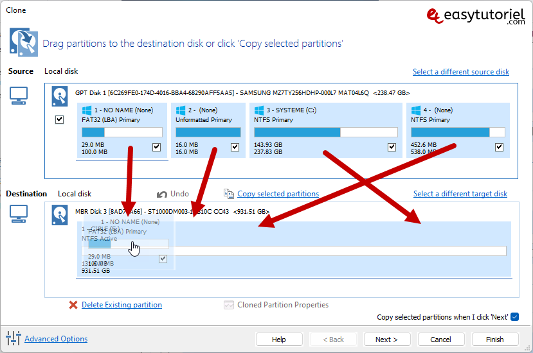Click Windows logo on partition 4 NTFS
Screen dimensions: 533x353
click(416, 110)
